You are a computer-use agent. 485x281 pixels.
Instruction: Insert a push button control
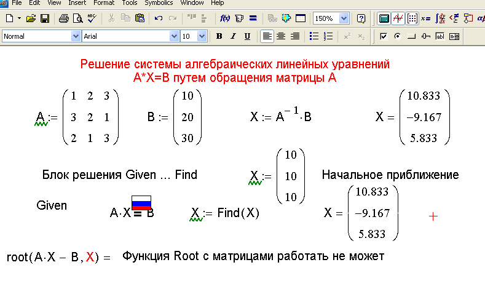click(411, 36)
